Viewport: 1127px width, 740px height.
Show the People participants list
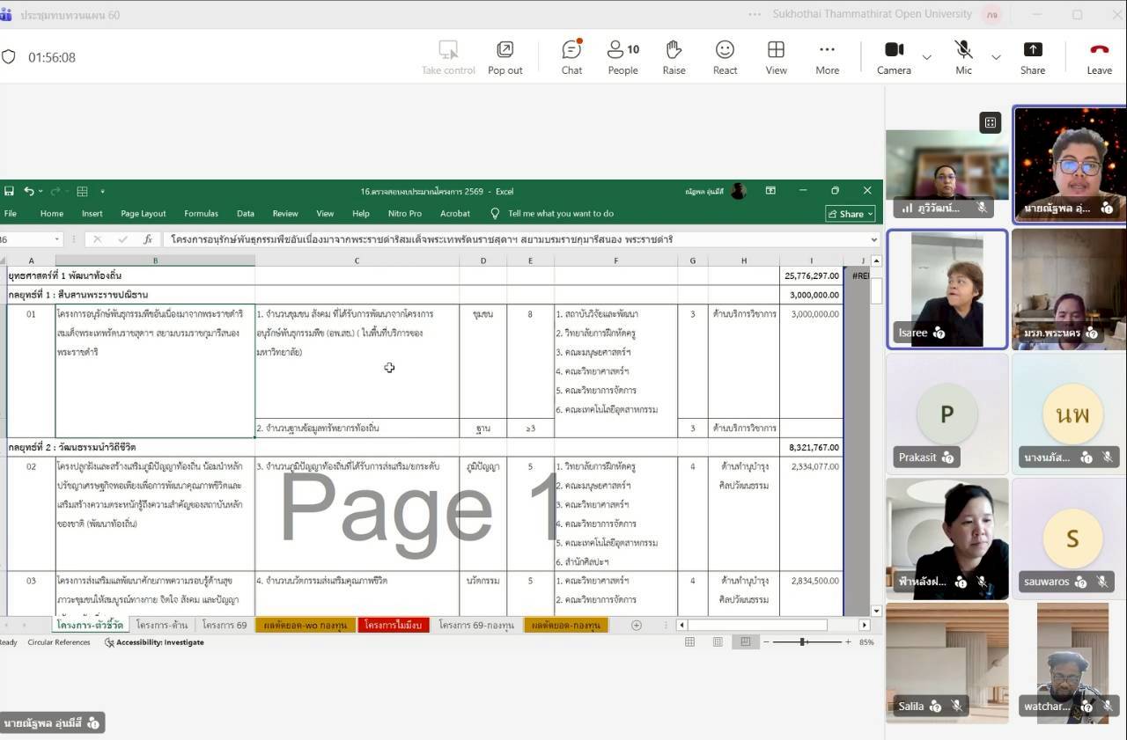click(622, 57)
